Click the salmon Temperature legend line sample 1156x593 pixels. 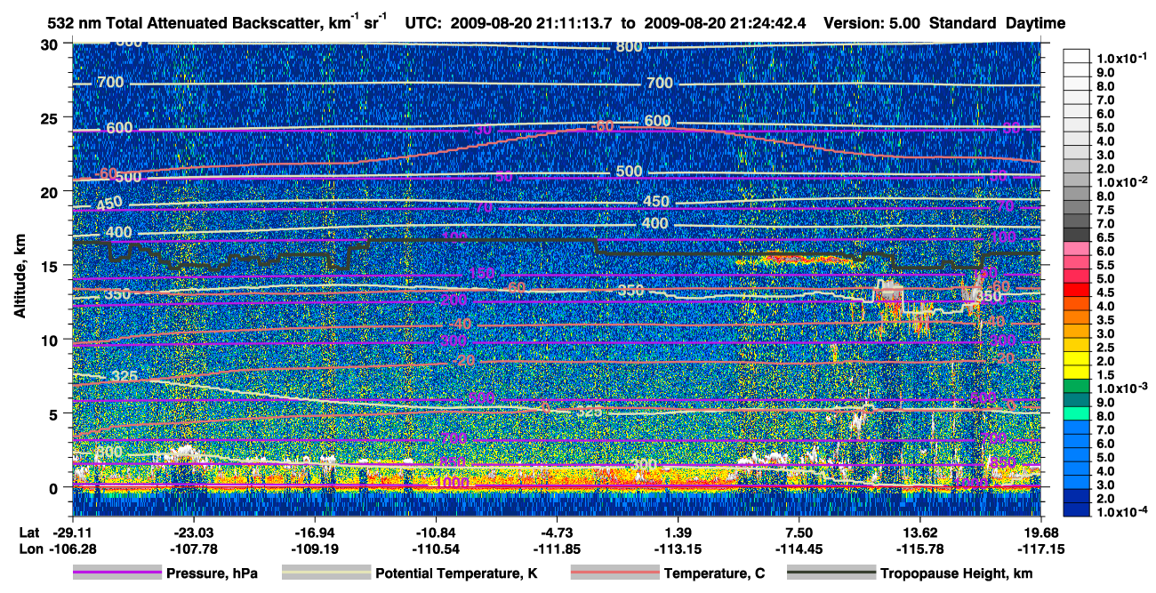tap(614, 573)
